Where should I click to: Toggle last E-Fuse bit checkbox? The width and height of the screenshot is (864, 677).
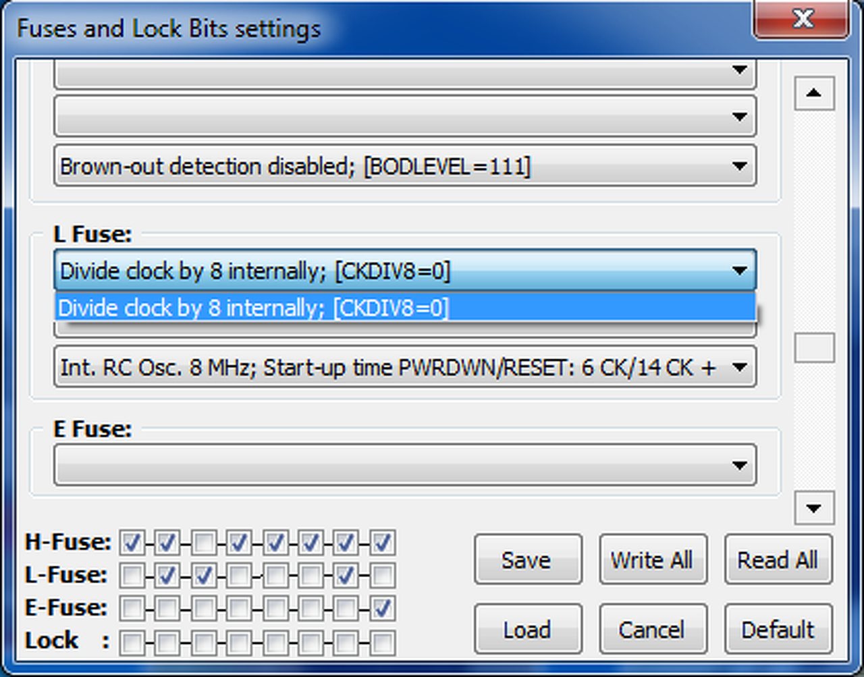pos(383,608)
